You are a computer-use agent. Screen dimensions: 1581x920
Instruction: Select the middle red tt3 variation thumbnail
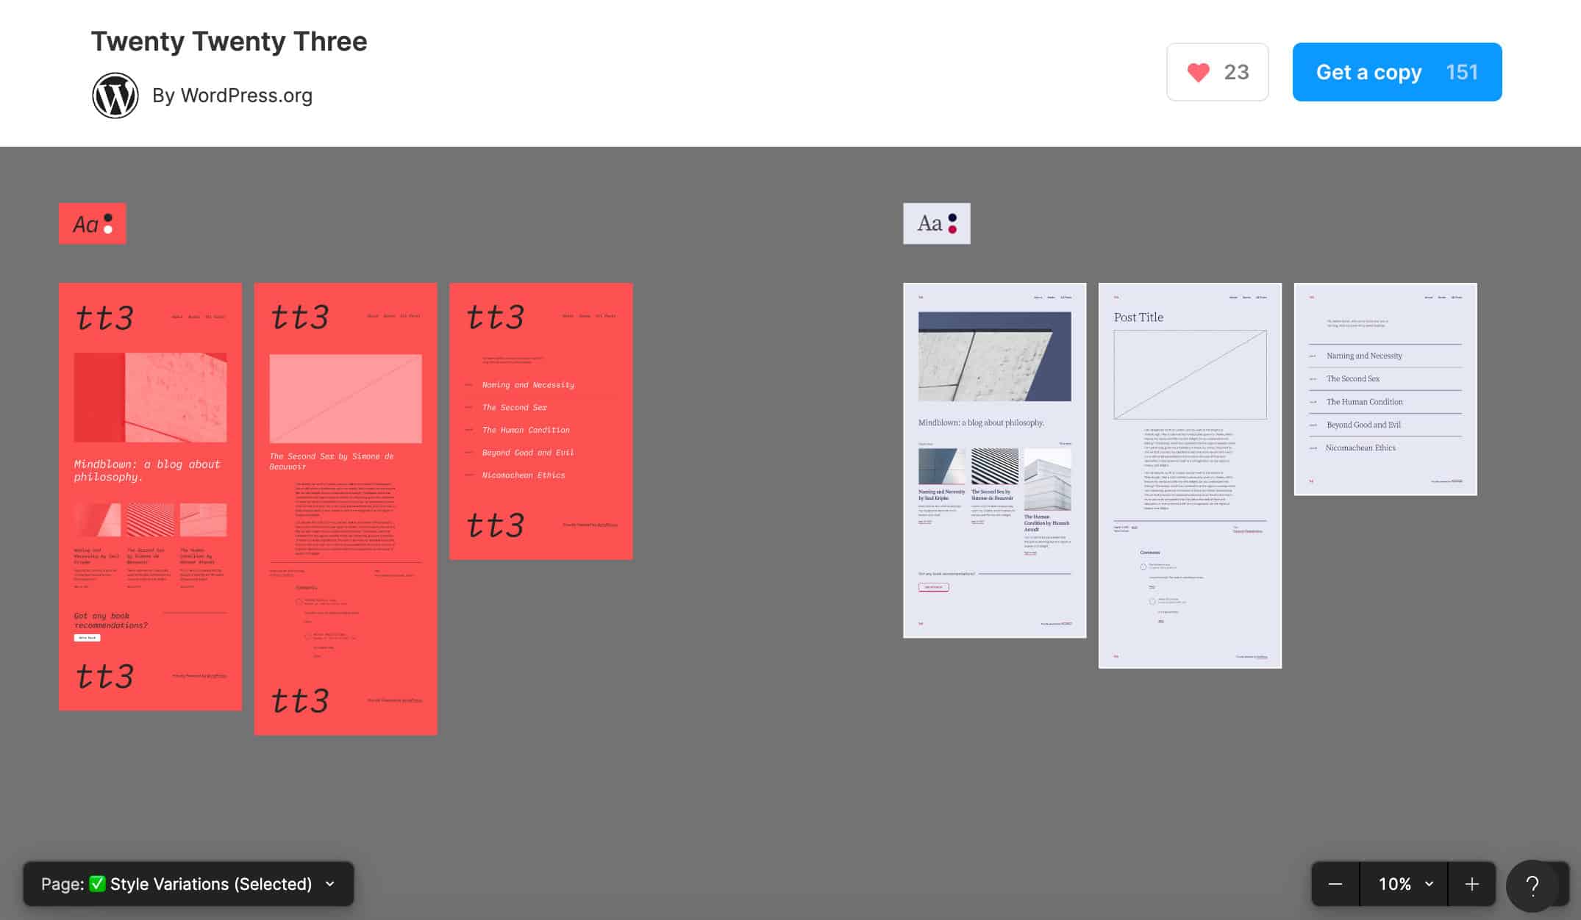(x=345, y=508)
